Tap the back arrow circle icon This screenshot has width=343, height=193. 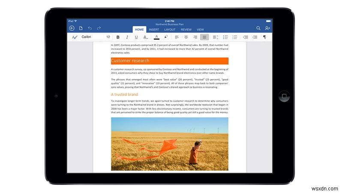pos(72,28)
